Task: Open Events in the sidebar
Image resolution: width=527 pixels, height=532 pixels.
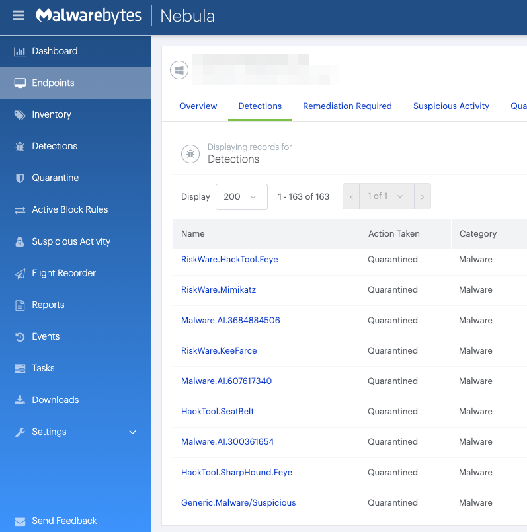Action: [x=75, y=336]
